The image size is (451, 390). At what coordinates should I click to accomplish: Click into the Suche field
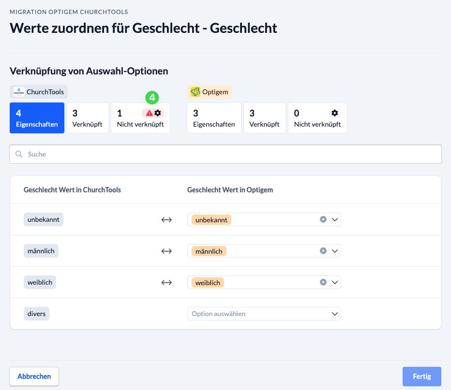(225, 154)
